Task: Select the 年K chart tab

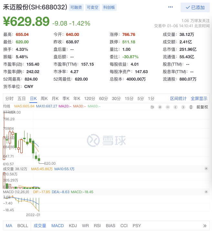Action: click(77, 98)
